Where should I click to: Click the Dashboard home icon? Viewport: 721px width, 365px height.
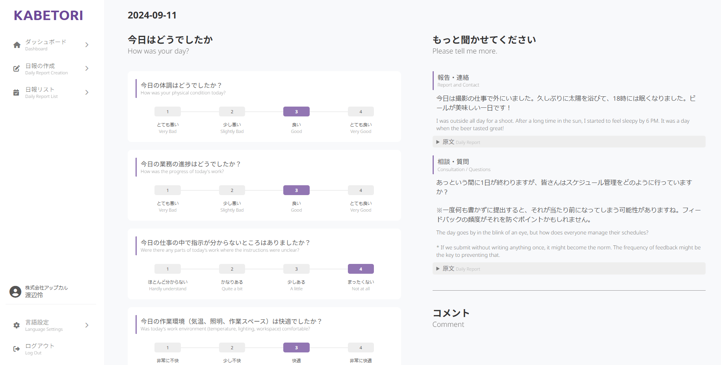click(x=17, y=45)
